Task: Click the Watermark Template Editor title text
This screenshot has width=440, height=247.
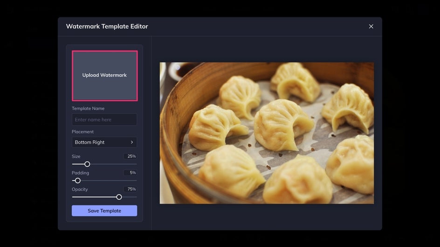Action: (107, 26)
